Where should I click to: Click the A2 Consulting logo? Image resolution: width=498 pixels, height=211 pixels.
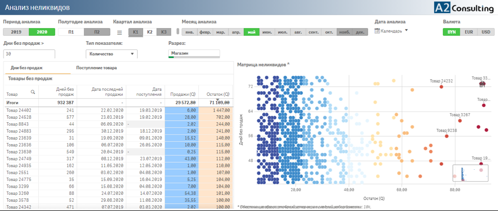[464, 8]
